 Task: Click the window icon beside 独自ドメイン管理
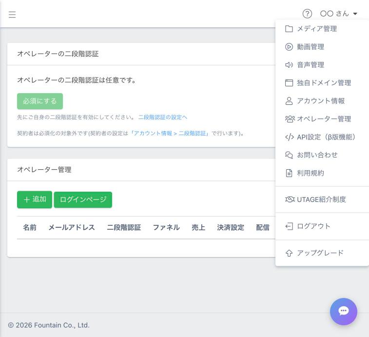pos(289,83)
